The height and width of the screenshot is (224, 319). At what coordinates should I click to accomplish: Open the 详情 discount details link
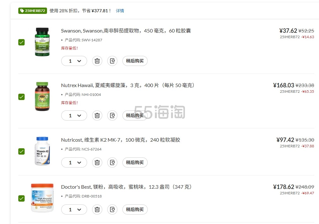[120, 11]
